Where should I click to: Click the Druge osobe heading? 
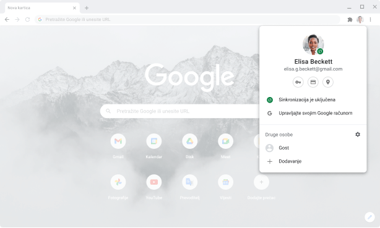pyautogui.click(x=279, y=135)
